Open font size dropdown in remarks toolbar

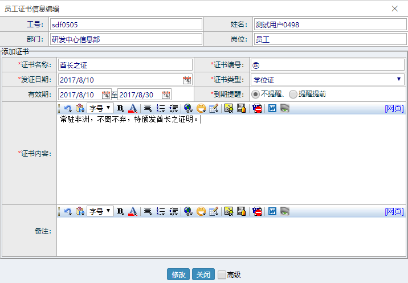coord(100,211)
